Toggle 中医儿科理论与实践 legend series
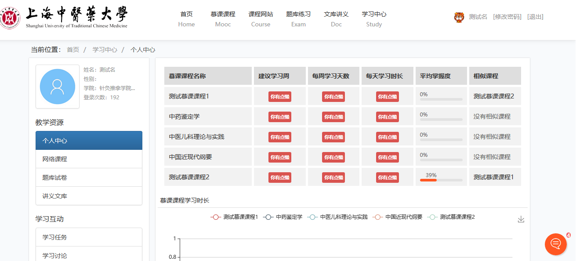Screen dimensions: 576x261 (337, 217)
